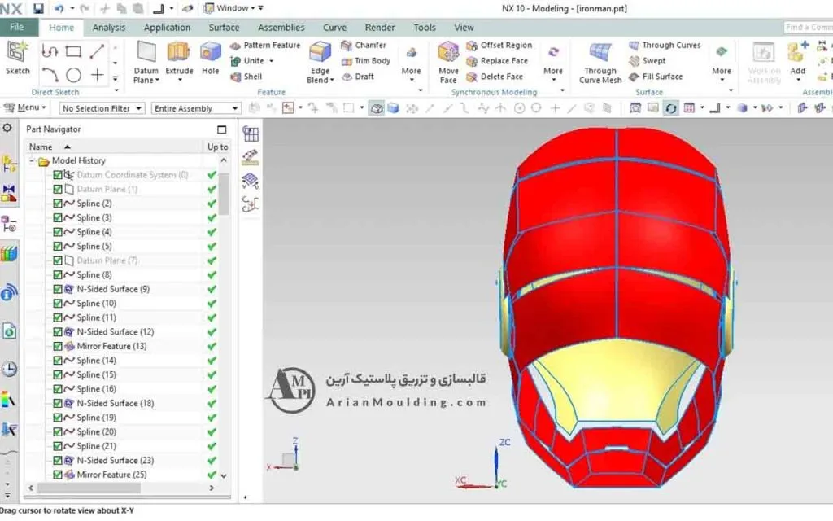
Task: Toggle the N-Sided Surface (9) checkbox
Action: [58, 289]
